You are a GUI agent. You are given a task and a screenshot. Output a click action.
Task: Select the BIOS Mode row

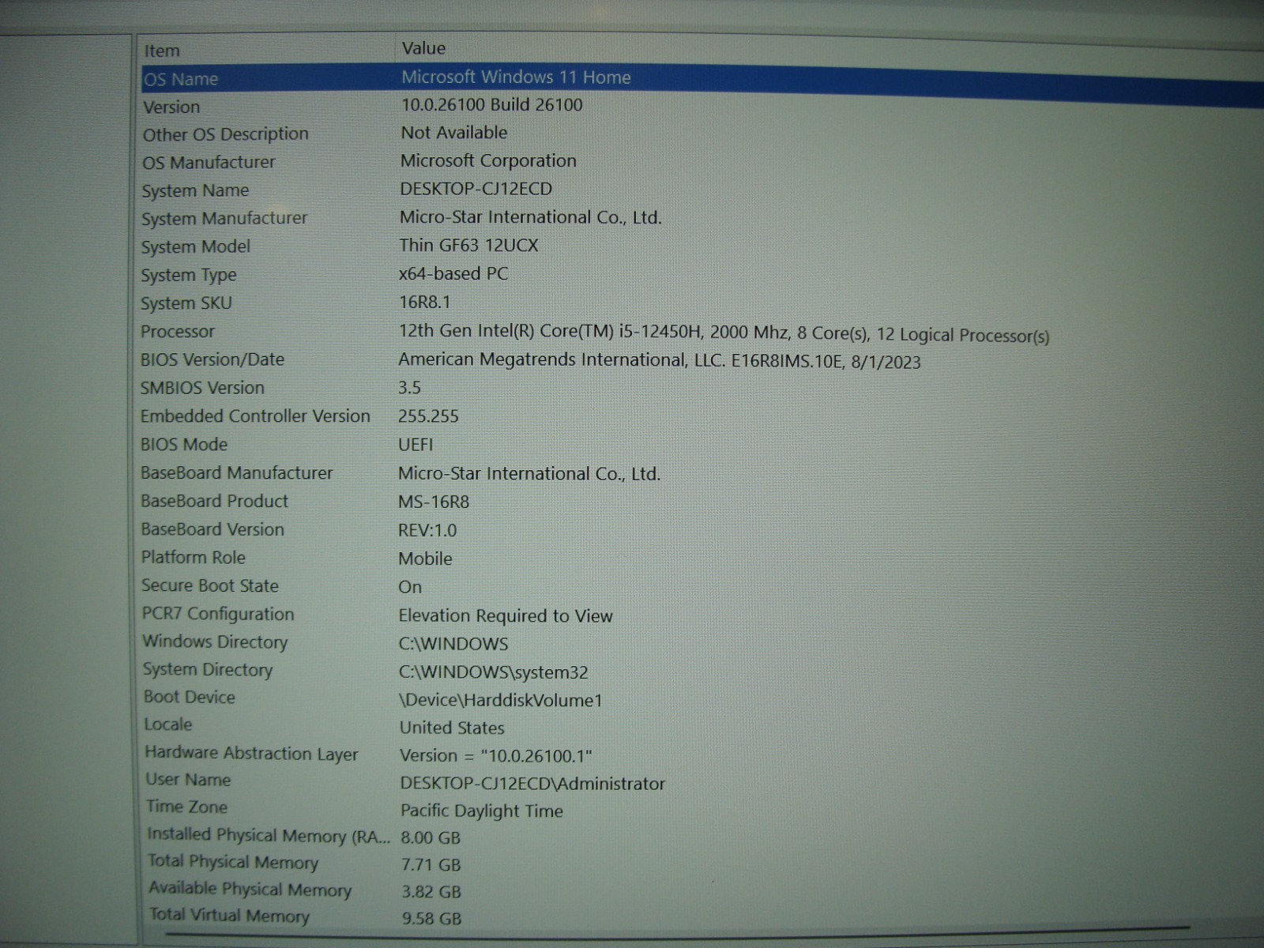(184, 445)
